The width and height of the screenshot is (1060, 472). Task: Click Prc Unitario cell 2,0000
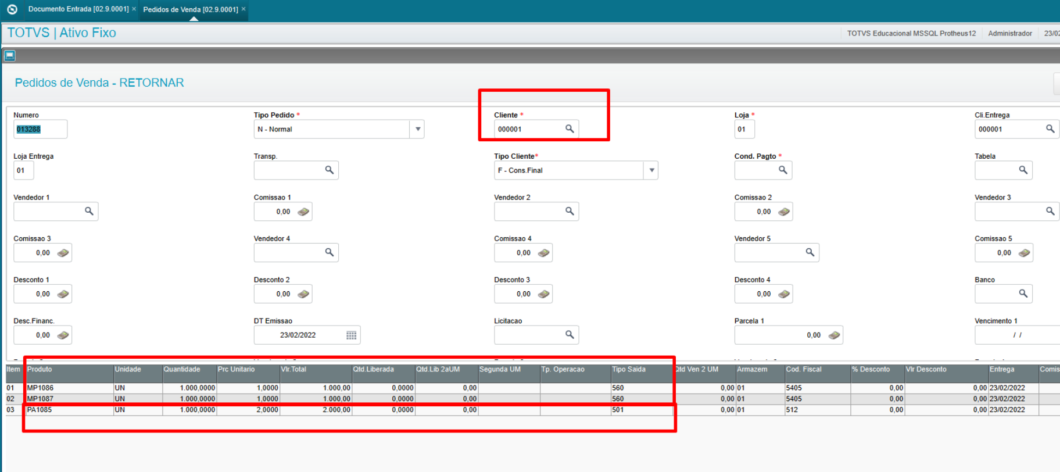(x=248, y=410)
